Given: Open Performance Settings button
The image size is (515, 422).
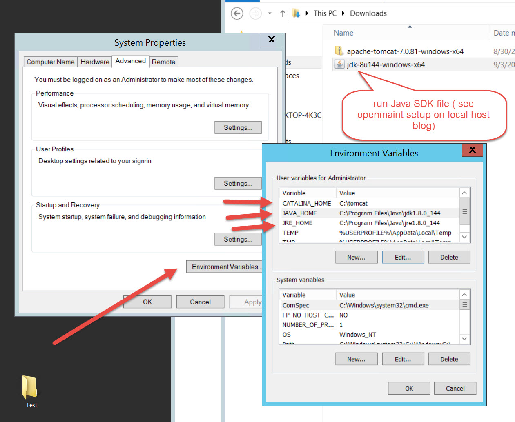Looking at the screenshot, I should pos(238,127).
